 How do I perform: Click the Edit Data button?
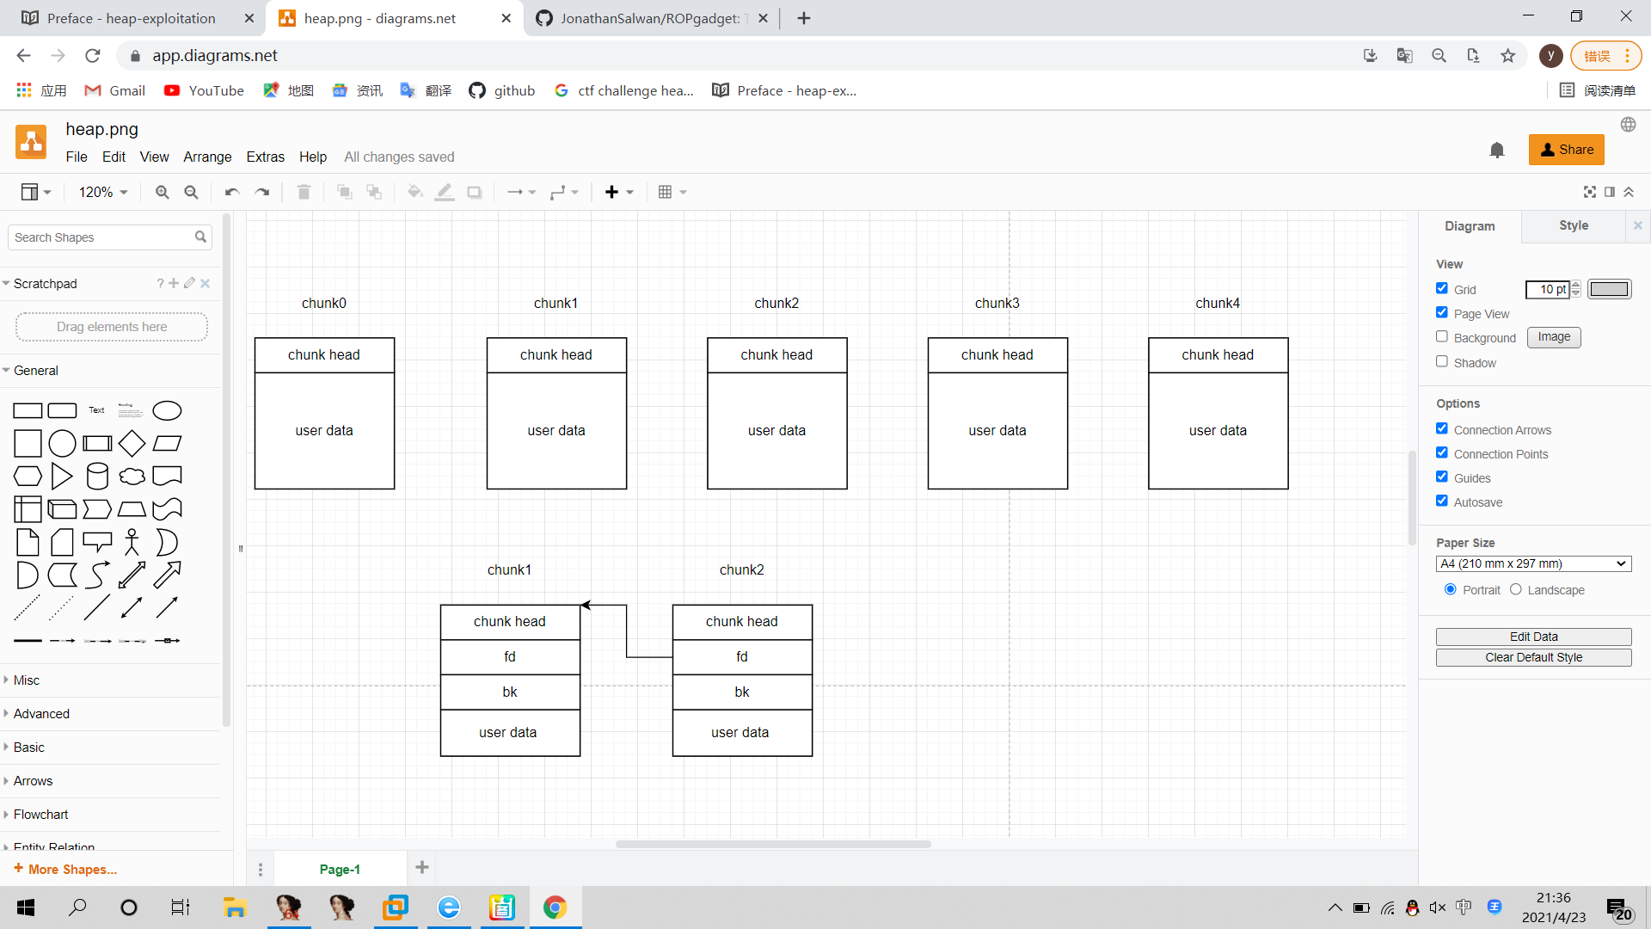click(1533, 637)
